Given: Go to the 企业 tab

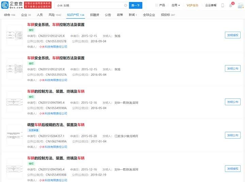Looking at the screenshot, I should click(x=26, y=15).
